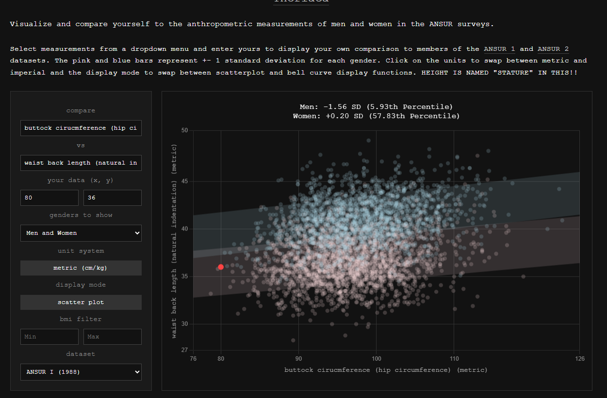Toggle the scatter plot display mode button
Viewport: 607px width, 398px height.
[81, 302]
